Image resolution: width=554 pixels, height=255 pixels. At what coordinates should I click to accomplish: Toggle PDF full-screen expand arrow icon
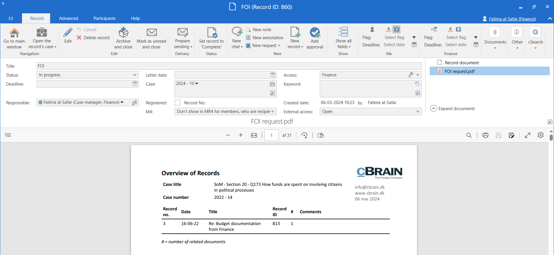[x=527, y=135]
